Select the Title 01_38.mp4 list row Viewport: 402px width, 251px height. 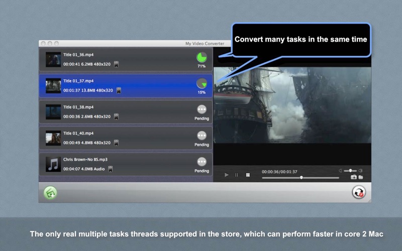pyautogui.click(x=126, y=112)
